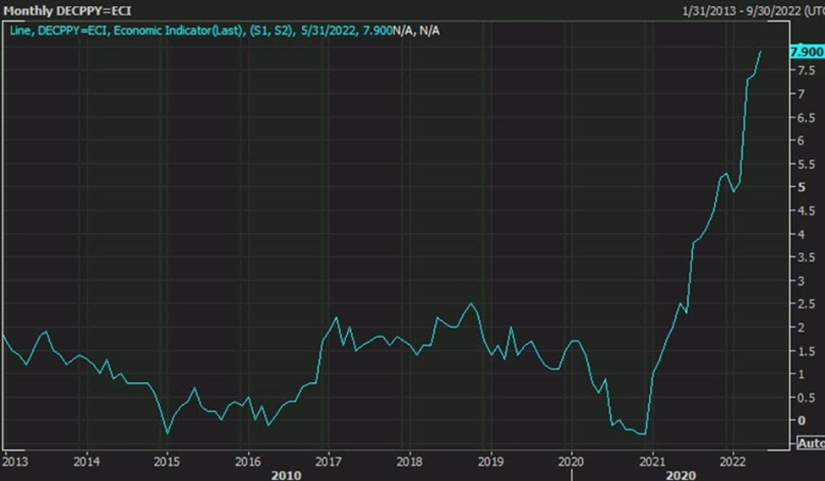Click the '2015' x-axis year label

click(167, 462)
